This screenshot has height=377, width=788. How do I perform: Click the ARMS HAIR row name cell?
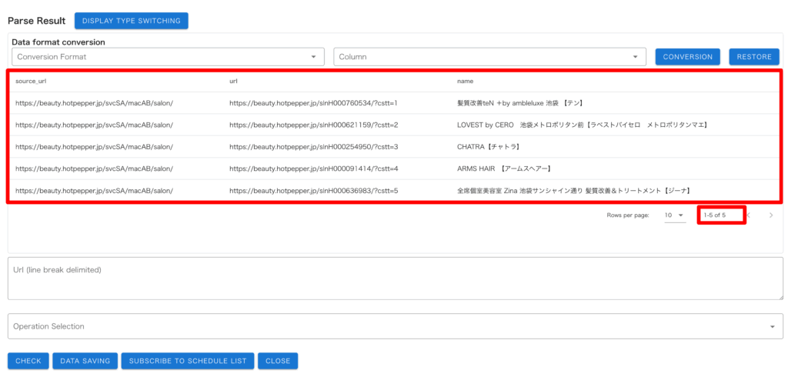[503, 168]
